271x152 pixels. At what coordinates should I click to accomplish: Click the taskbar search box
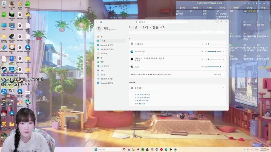(x=110, y=149)
